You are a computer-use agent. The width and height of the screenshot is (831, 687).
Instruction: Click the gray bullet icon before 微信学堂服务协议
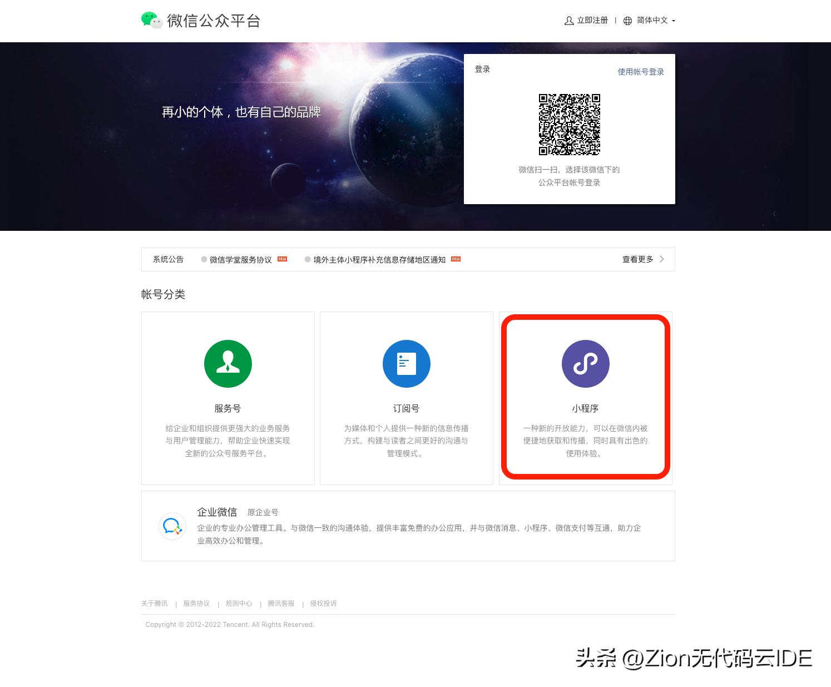coord(203,259)
